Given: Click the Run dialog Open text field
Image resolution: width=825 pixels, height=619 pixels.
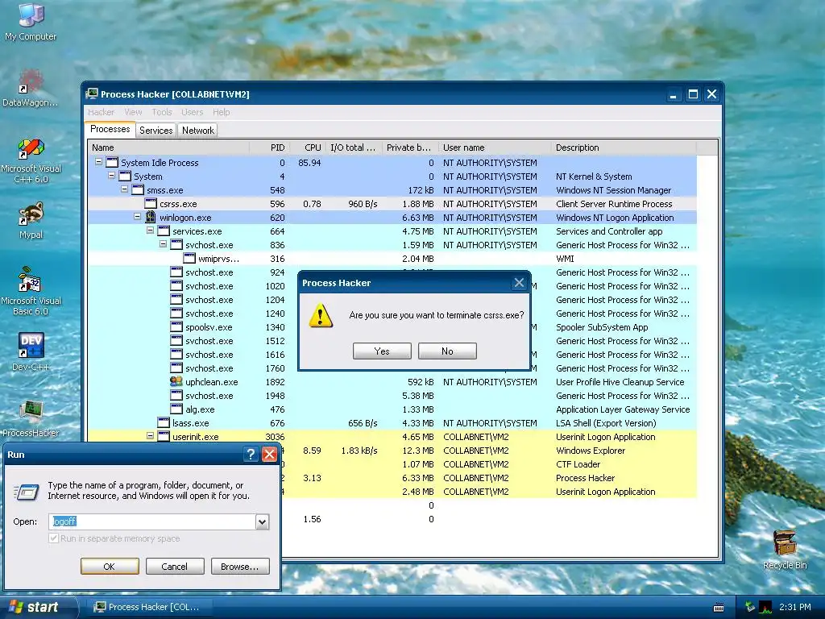Looking at the screenshot, I should [152, 521].
